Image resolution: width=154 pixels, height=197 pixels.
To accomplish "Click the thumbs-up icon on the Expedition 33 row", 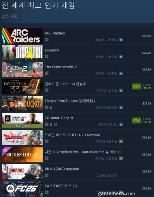I will tap(121, 90).
